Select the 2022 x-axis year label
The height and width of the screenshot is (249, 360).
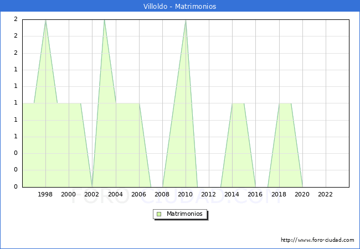point(326,194)
